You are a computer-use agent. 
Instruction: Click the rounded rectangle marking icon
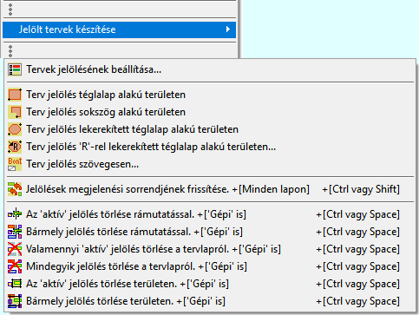15,129
